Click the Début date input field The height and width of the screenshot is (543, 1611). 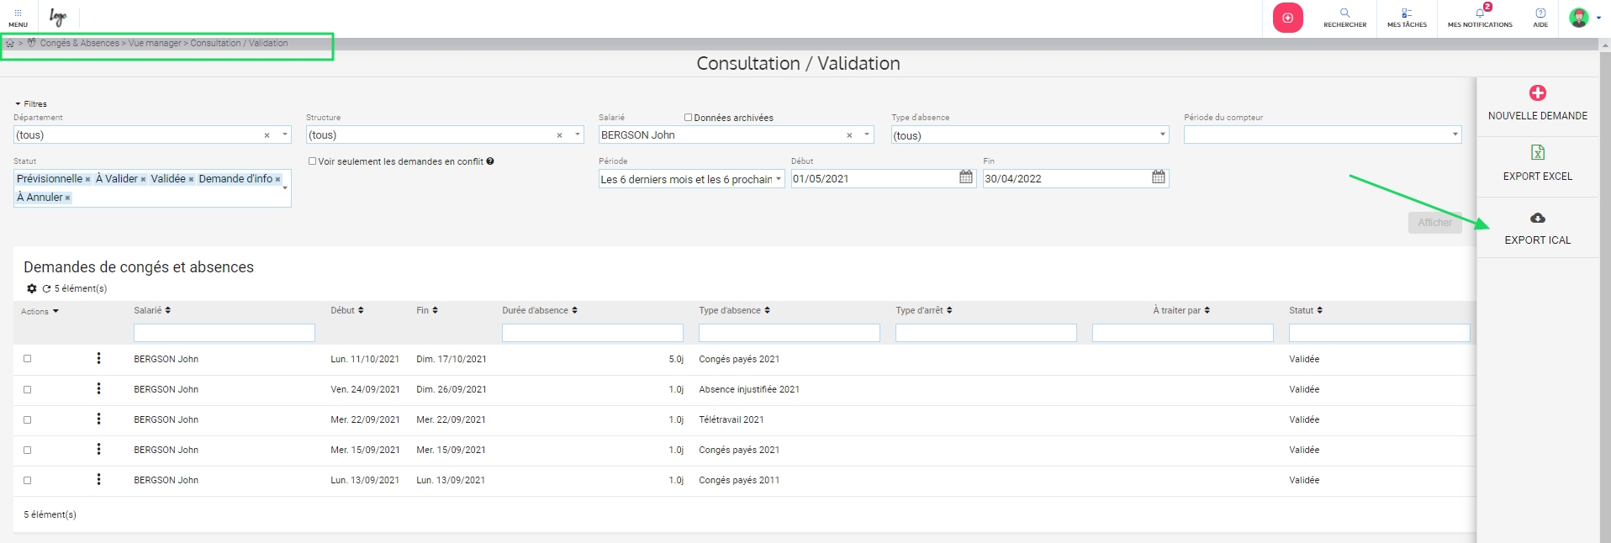(x=874, y=179)
